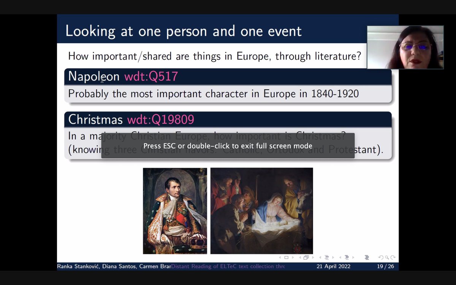Click the previous subsection arrow
This screenshot has width=456, height=285.
coord(320,257)
